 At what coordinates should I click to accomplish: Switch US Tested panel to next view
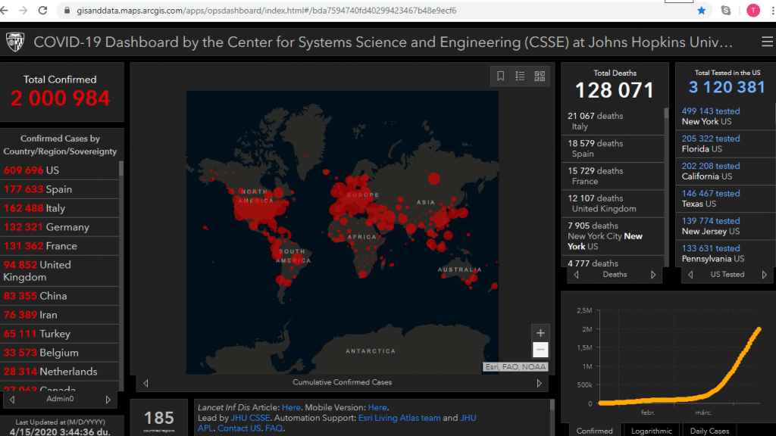pos(764,275)
